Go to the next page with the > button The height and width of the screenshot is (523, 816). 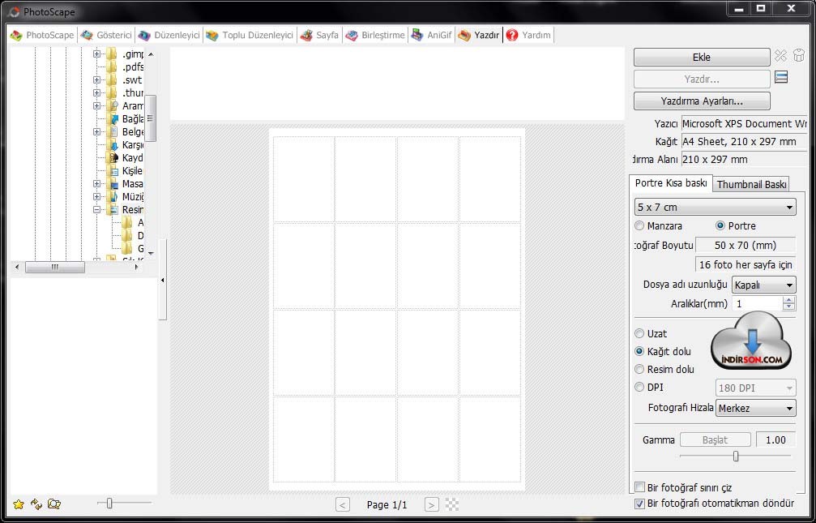point(432,504)
